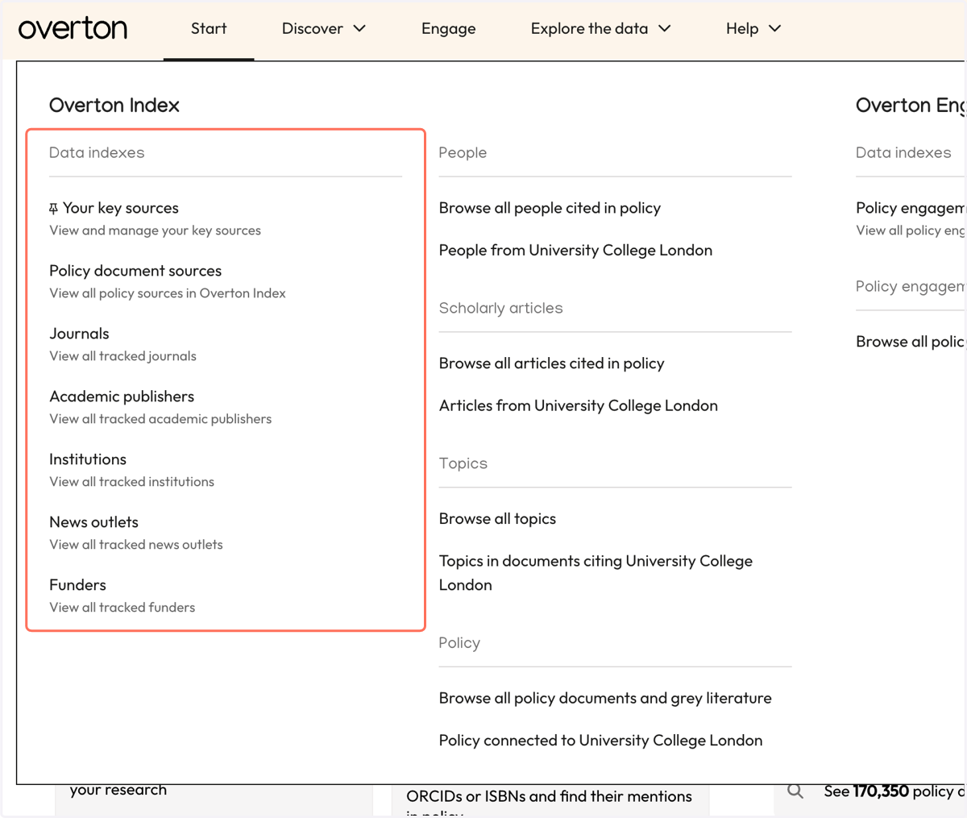
Task: Click the Scholarly articles section heading
Action: point(500,308)
